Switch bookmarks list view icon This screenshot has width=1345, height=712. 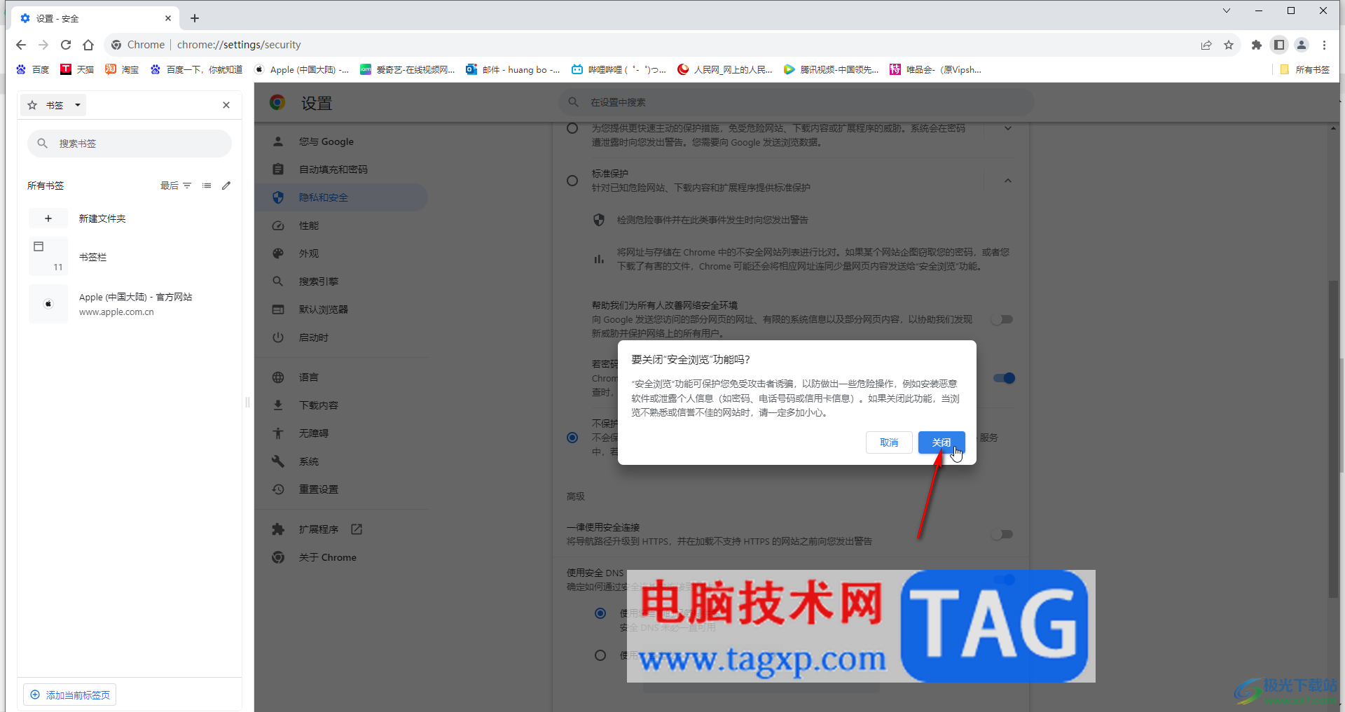tap(207, 186)
